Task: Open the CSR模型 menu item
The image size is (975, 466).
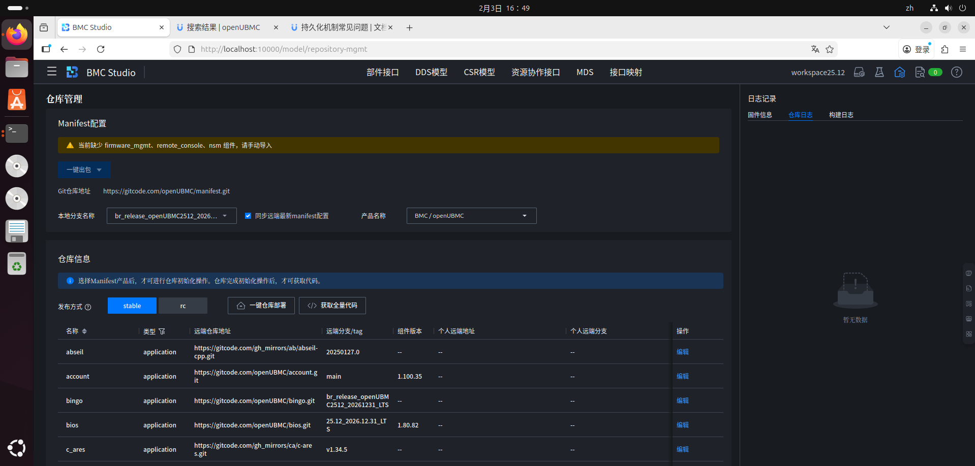Action: [479, 72]
